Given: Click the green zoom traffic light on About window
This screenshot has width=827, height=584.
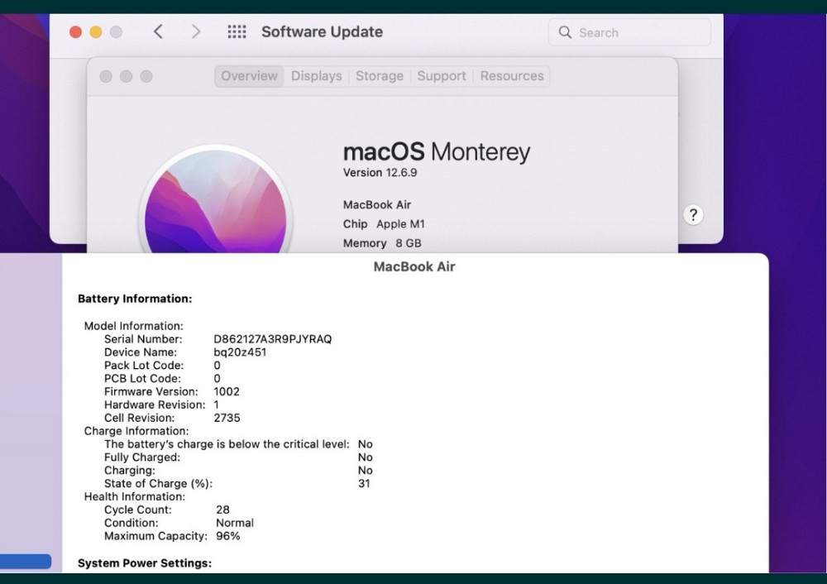Looking at the screenshot, I should point(146,76).
